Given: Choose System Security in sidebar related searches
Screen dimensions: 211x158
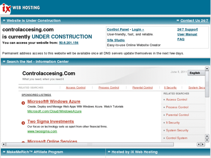Looking at the screenshot, I should 177,130.
